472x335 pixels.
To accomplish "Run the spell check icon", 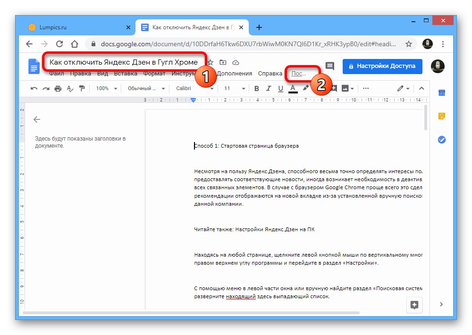I will tap(70, 89).
